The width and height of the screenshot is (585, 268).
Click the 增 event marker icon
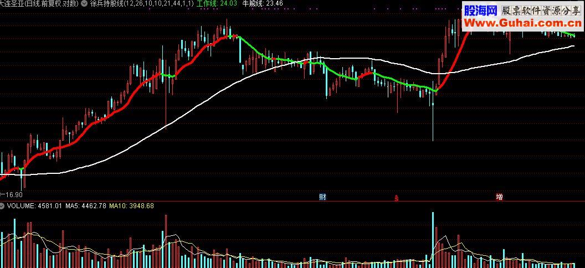pos(499,197)
